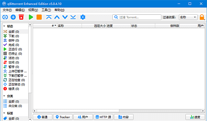
Task: Select the 做种 (0) status filter
Action: 15,40
